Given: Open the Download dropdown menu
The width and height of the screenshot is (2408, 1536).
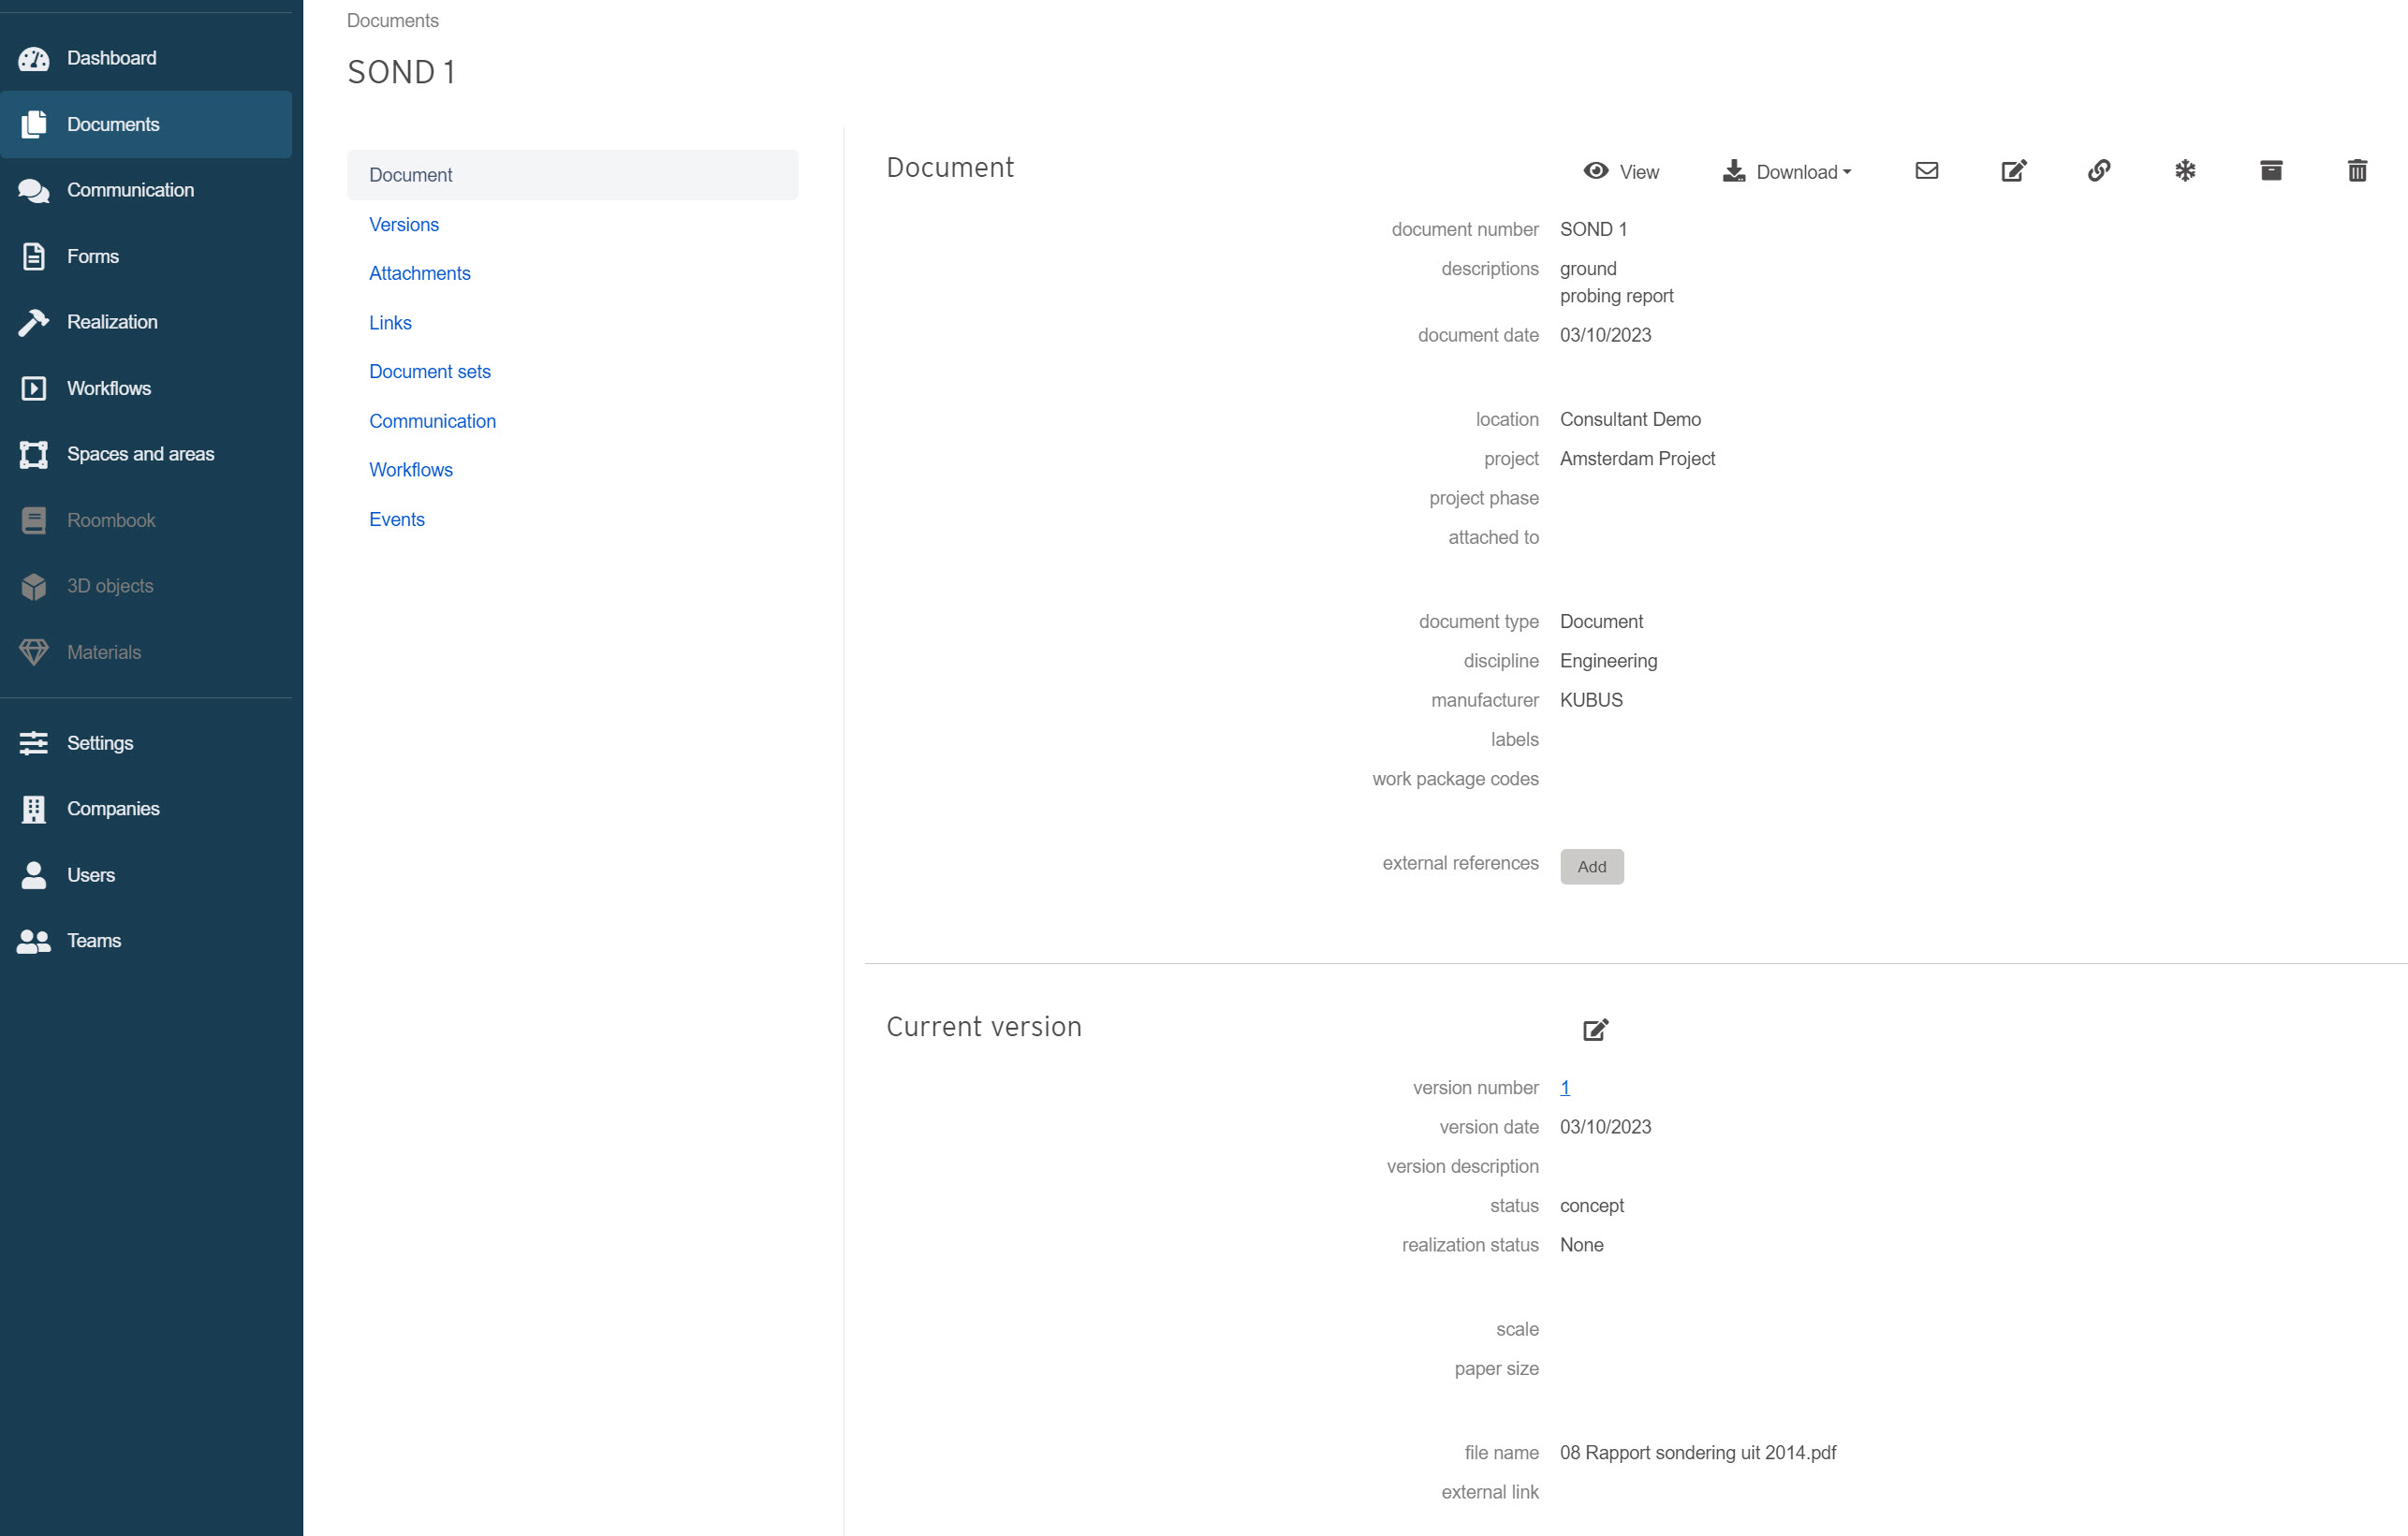Looking at the screenshot, I should [x=1787, y=171].
